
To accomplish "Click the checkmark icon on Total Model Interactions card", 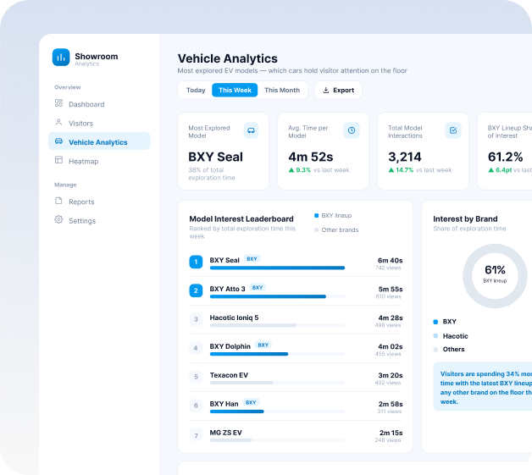I will click(453, 130).
